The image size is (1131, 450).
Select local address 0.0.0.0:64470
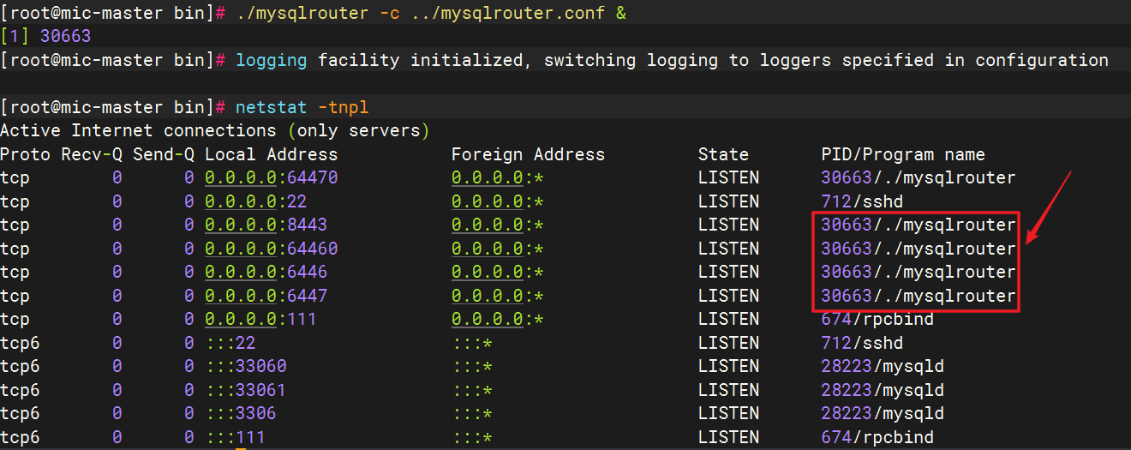tap(272, 178)
